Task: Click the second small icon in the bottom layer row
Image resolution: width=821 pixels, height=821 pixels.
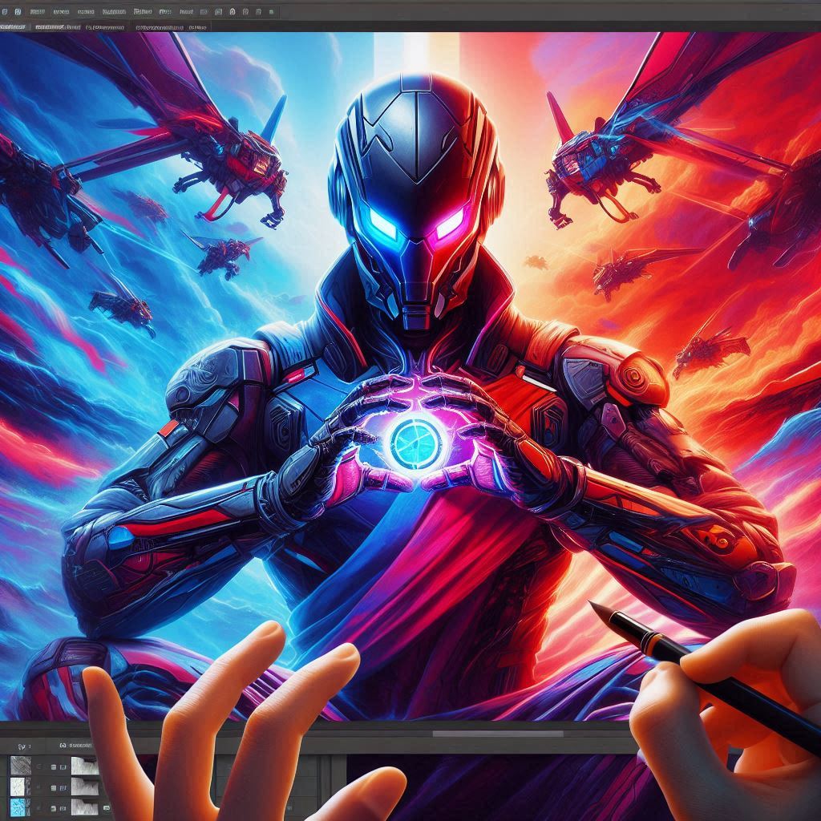Action: [63, 808]
